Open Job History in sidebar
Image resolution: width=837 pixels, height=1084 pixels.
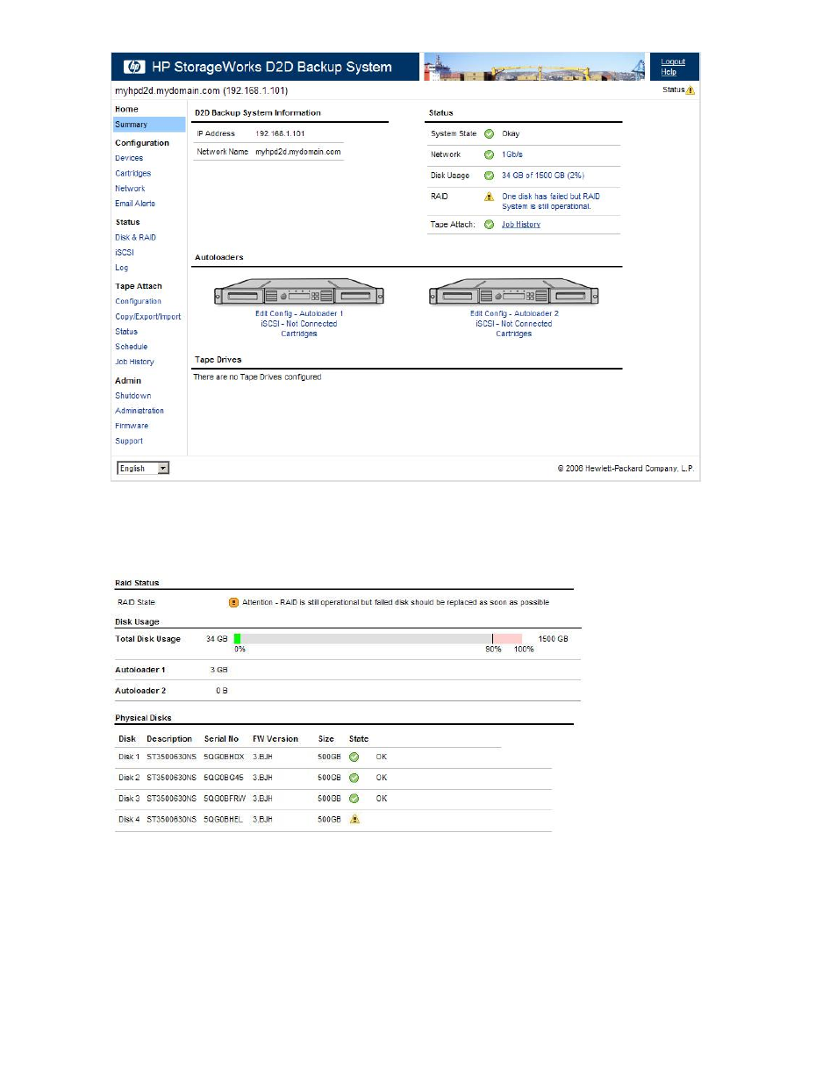point(134,362)
